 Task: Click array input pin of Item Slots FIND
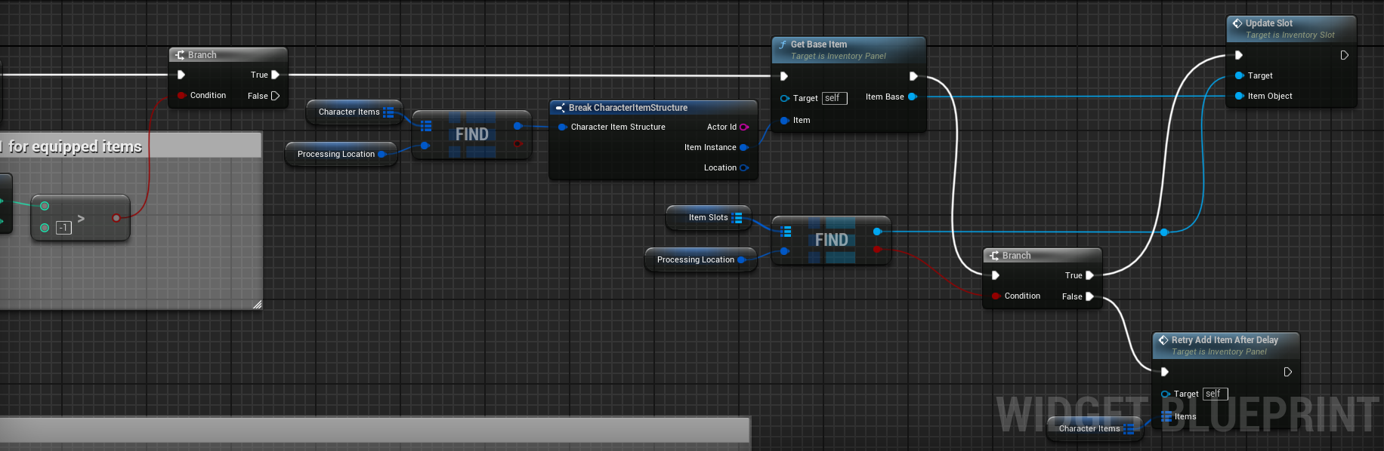pos(786,232)
